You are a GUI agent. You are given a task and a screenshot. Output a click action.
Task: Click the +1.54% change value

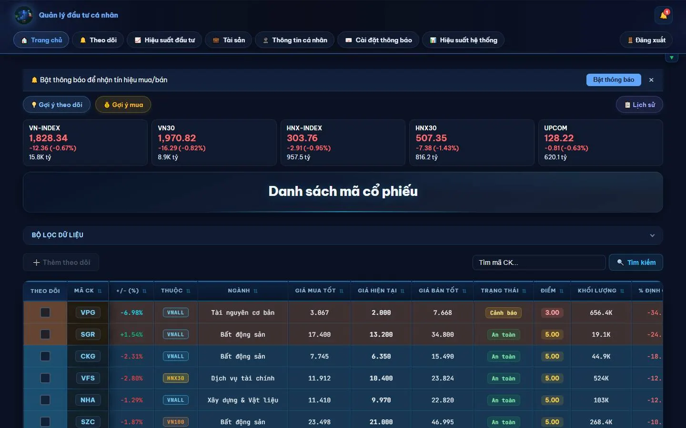click(131, 335)
